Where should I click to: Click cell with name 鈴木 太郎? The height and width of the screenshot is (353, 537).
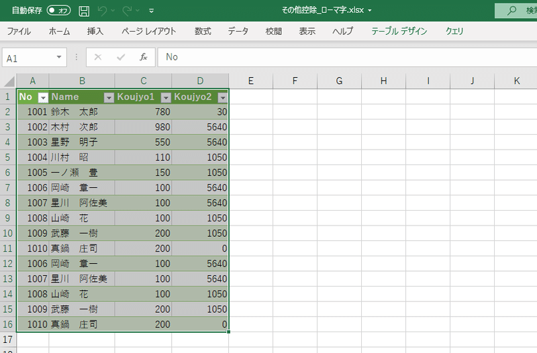pyautogui.click(x=82, y=112)
